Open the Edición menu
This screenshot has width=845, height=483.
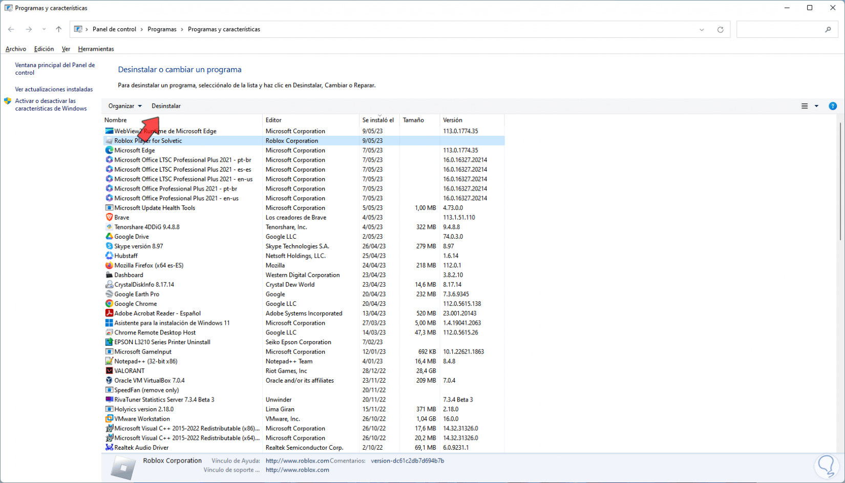[x=44, y=49]
